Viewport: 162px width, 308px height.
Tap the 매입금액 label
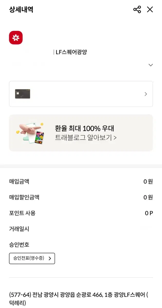click(x=19, y=182)
